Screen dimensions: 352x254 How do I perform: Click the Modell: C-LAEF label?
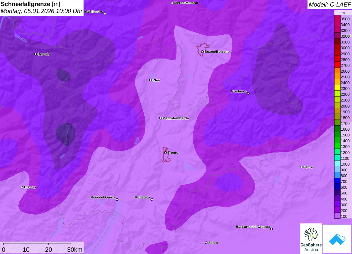point(330,5)
